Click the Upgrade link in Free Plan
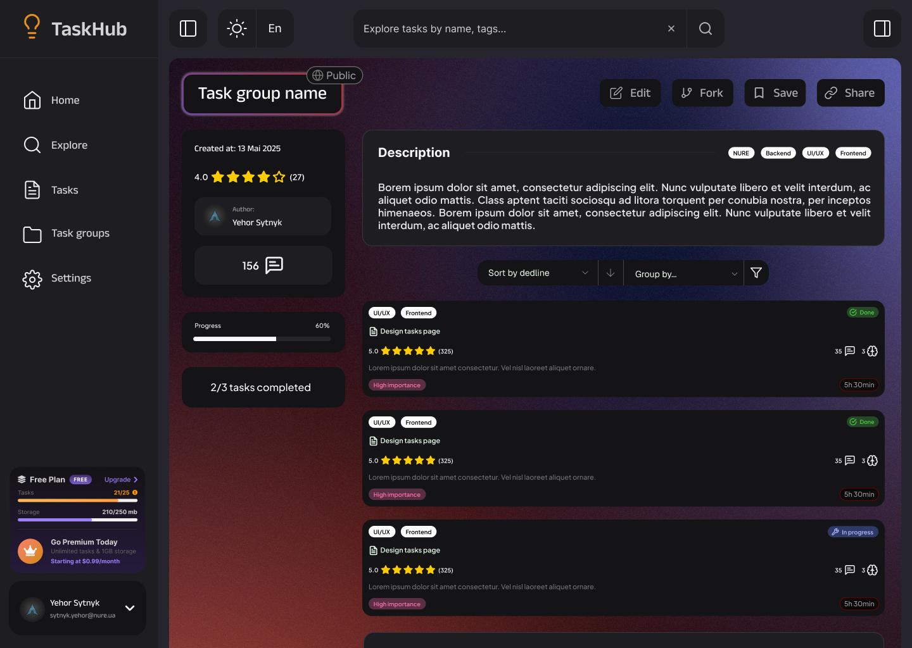The height and width of the screenshot is (648, 912). pos(121,480)
